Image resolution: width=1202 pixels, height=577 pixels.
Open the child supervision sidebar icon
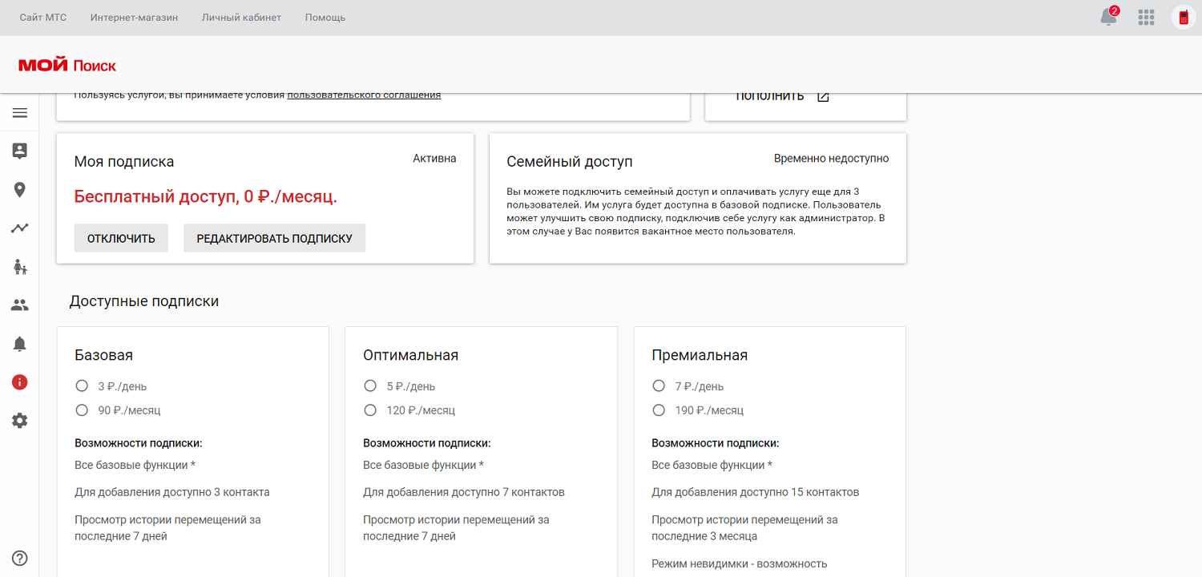click(x=20, y=267)
